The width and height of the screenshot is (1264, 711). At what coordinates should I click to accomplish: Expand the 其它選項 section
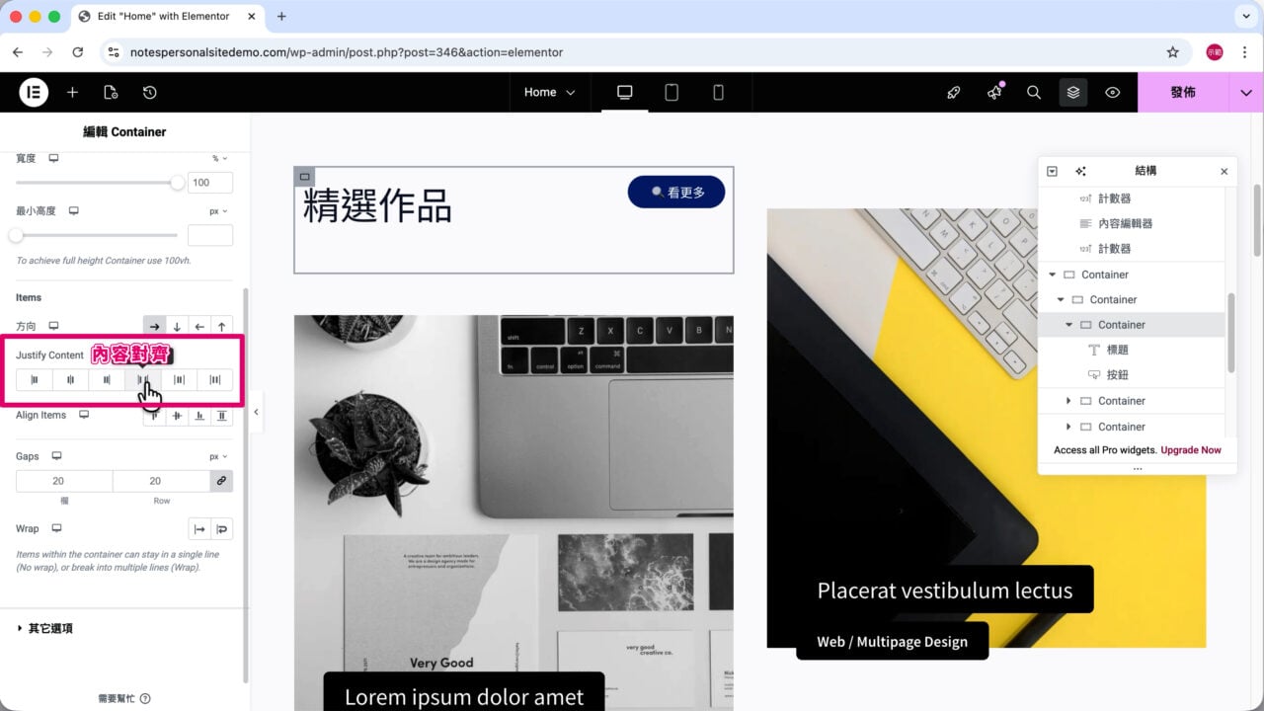pyautogui.click(x=44, y=628)
